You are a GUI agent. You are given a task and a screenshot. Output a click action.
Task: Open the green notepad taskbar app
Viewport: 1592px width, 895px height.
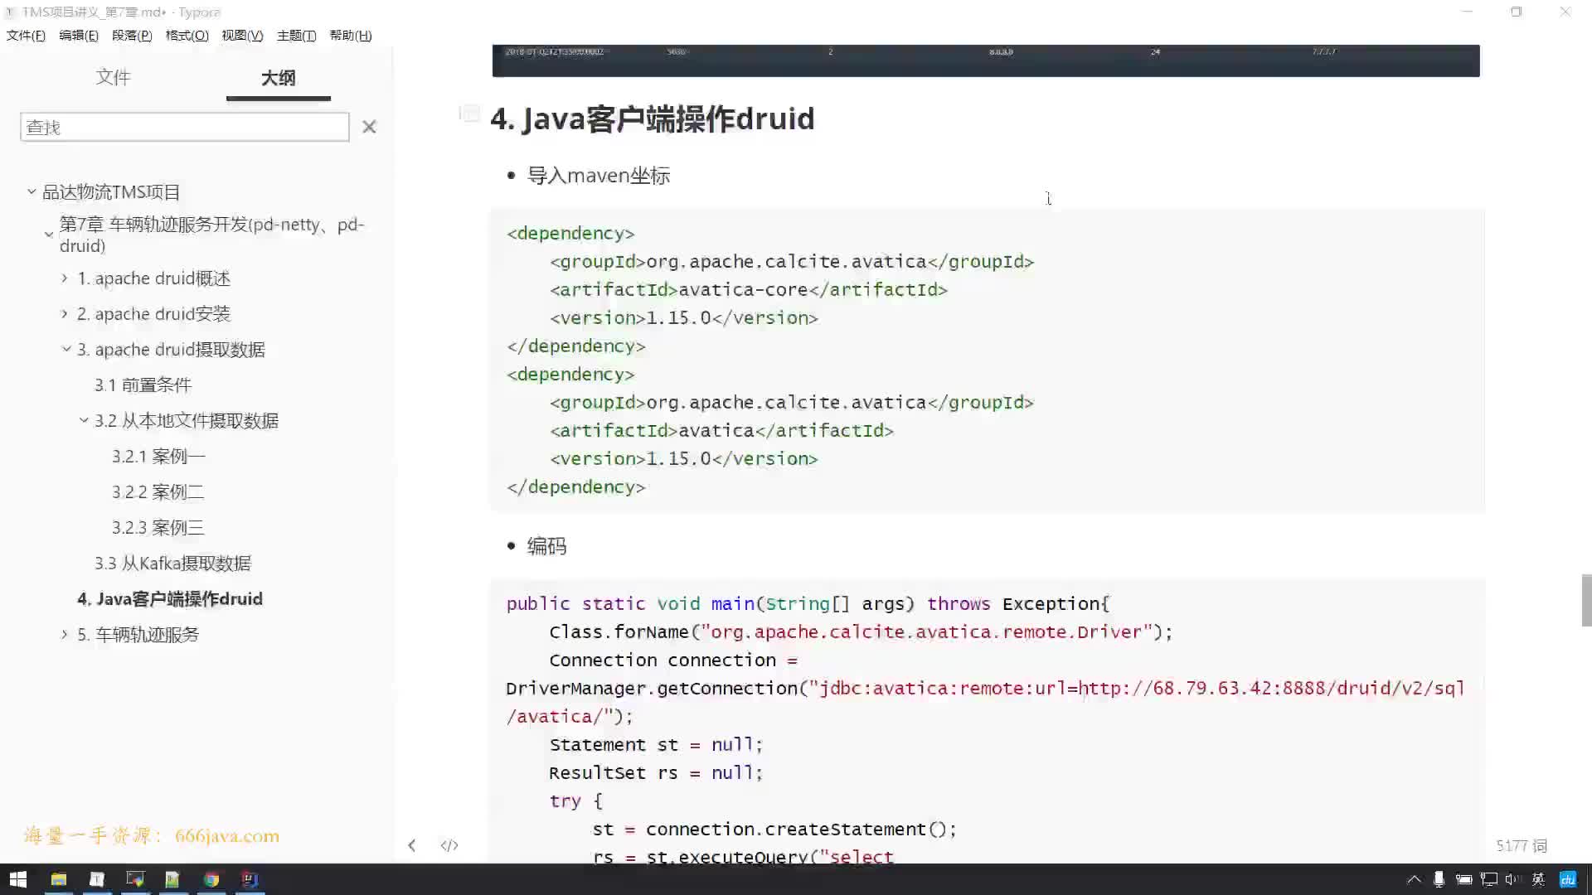tap(172, 879)
